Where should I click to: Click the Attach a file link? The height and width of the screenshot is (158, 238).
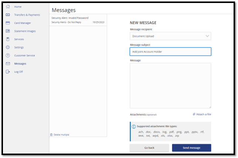(204, 114)
